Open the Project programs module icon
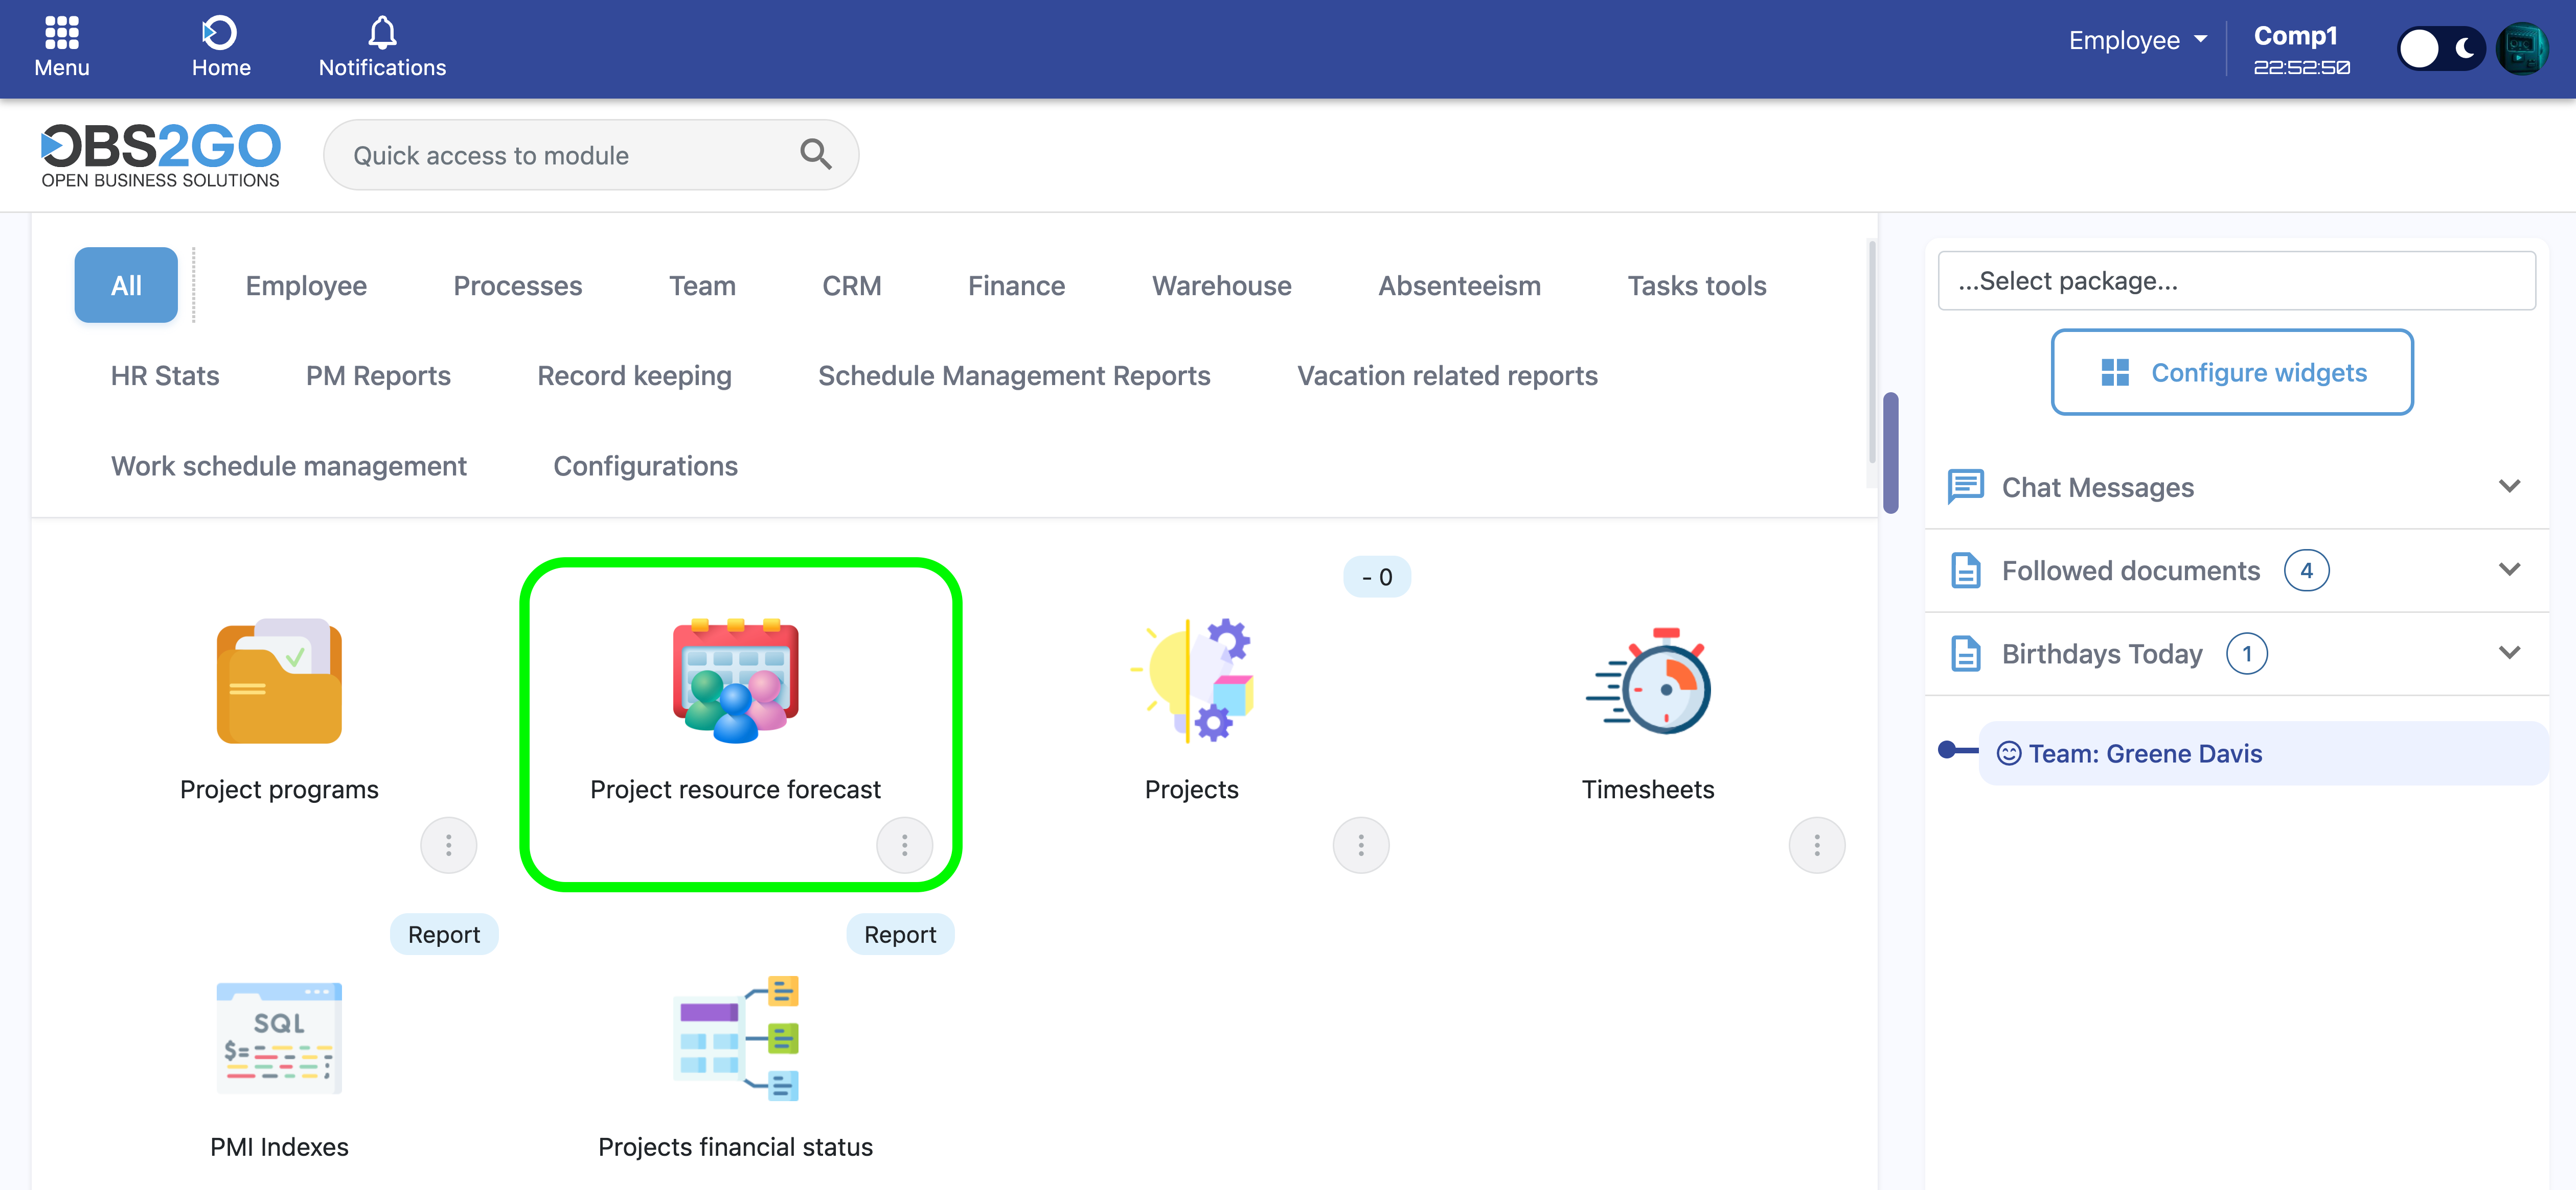 click(x=279, y=681)
